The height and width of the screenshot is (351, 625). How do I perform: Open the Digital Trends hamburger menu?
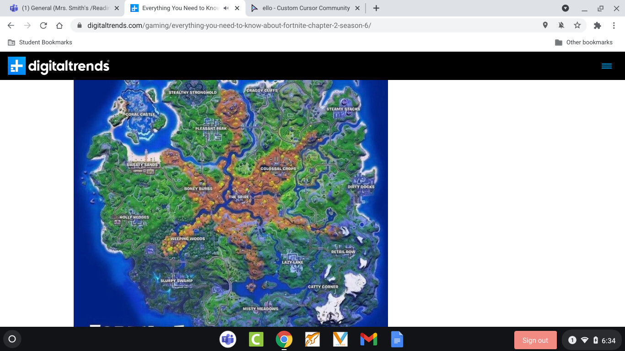[x=606, y=66]
